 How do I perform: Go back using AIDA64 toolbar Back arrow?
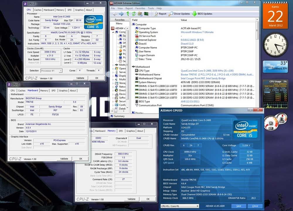coord(115,14)
